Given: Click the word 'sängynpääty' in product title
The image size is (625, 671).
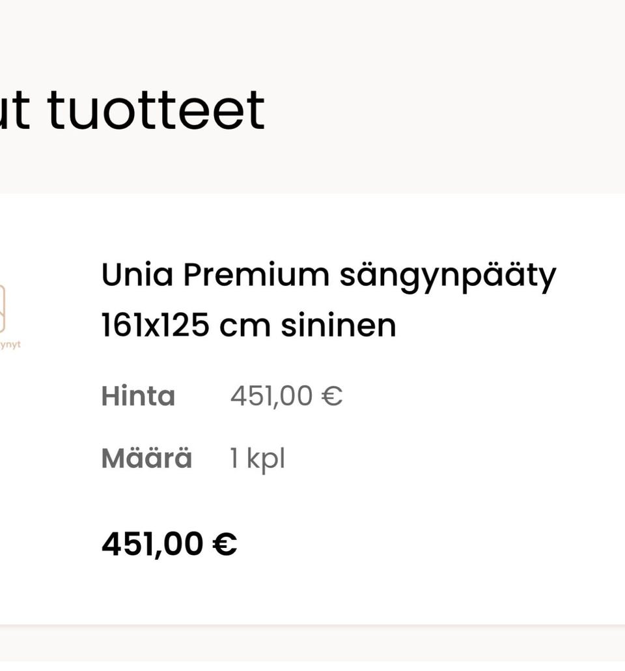Looking at the screenshot, I should [448, 276].
